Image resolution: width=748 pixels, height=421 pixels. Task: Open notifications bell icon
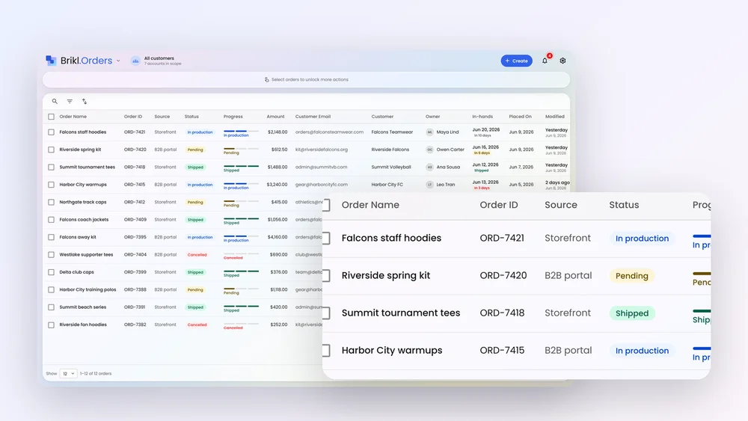pyautogui.click(x=545, y=61)
